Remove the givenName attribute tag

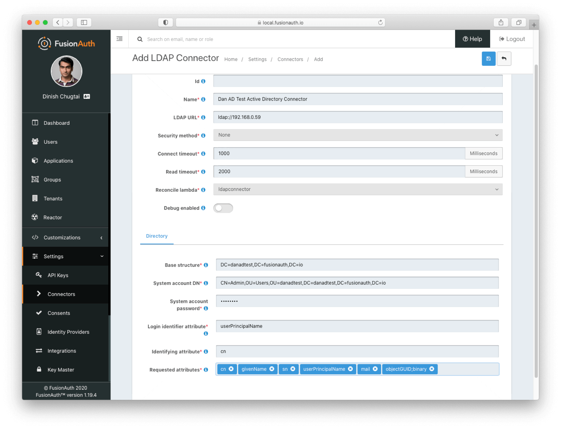tap(272, 369)
